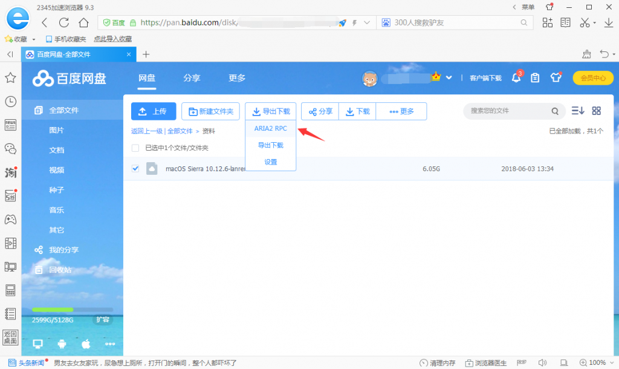The height and width of the screenshot is (369, 619).
Task: Open the 更多 header tab
Action: click(x=237, y=78)
